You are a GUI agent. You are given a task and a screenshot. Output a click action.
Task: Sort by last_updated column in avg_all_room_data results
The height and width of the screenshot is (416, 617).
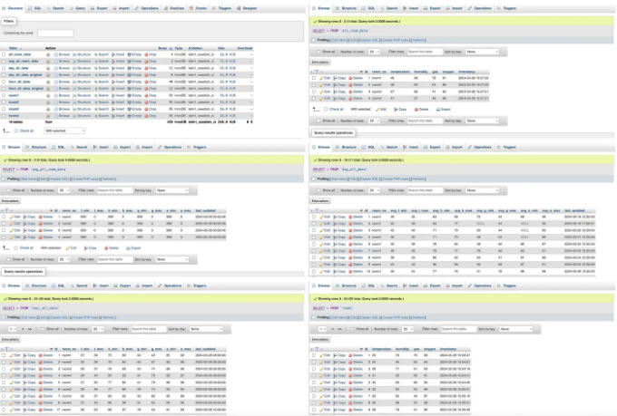point(205,211)
